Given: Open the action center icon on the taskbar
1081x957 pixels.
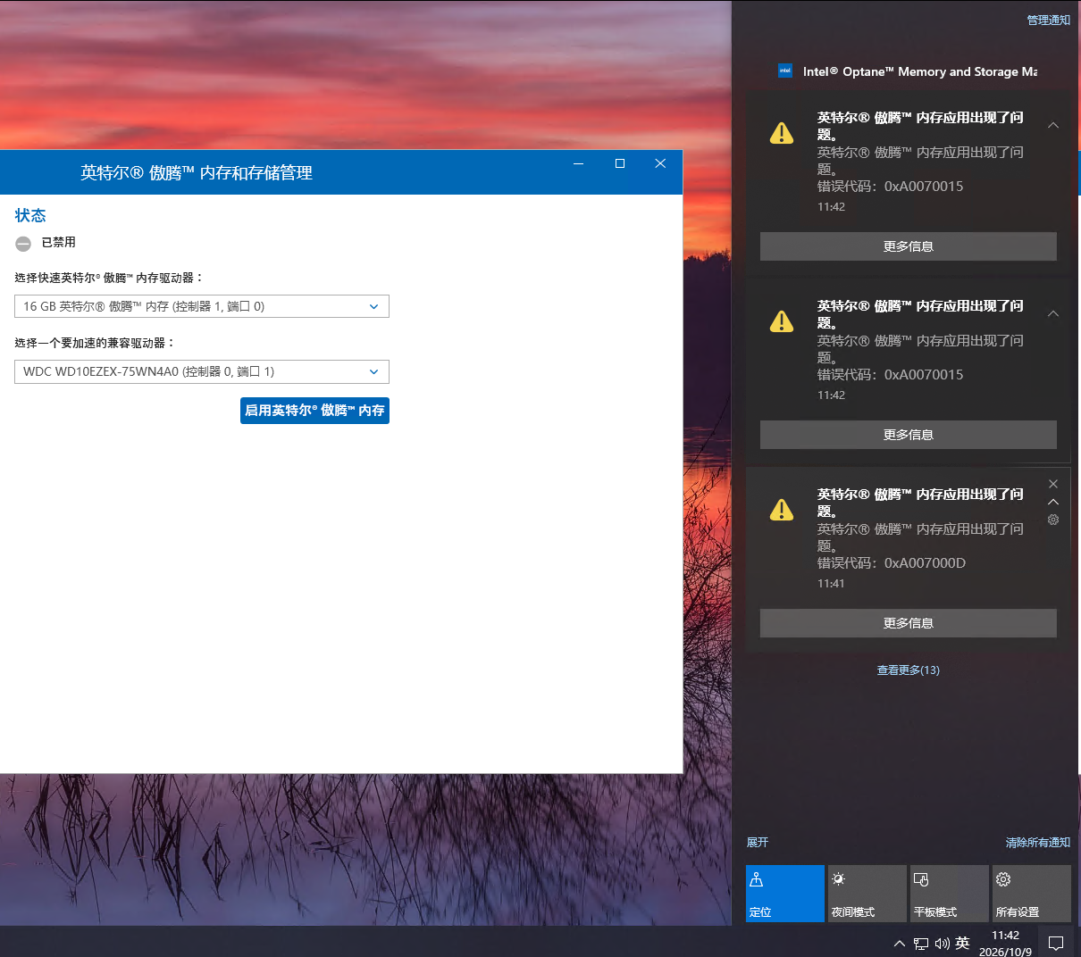Looking at the screenshot, I should (1056, 943).
